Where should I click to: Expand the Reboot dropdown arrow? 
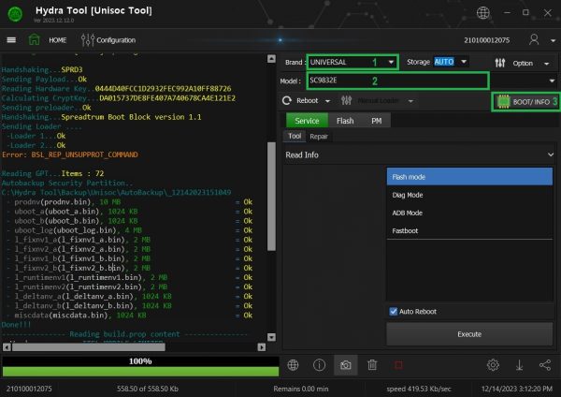pos(327,101)
